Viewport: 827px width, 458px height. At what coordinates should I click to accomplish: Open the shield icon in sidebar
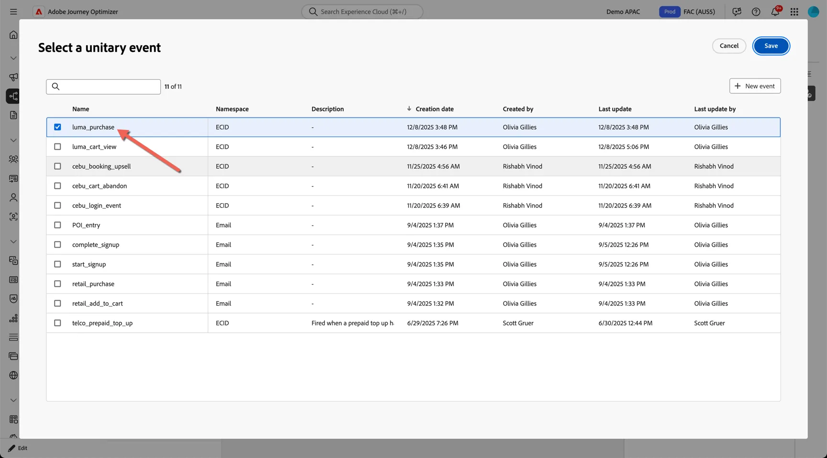13,299
